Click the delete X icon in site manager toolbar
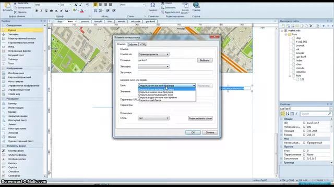 coord(311,26)
